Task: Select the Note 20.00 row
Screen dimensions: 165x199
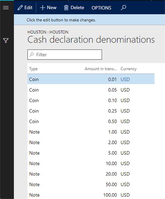Action: click(x=91, y=174)
